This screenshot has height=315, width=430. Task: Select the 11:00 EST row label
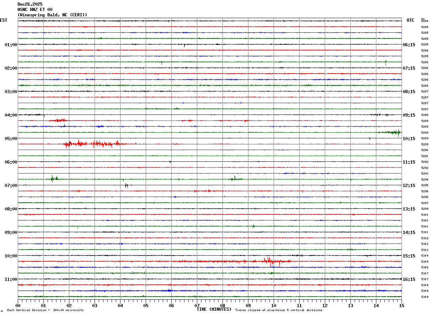[x=11, y=279]
